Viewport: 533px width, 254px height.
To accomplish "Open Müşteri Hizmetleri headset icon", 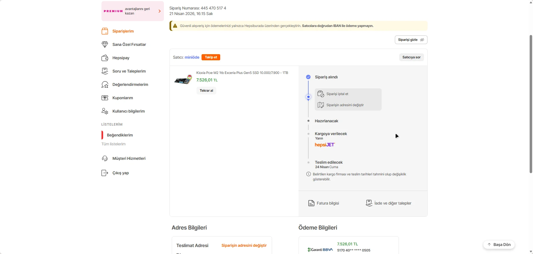I will [105, 158].
